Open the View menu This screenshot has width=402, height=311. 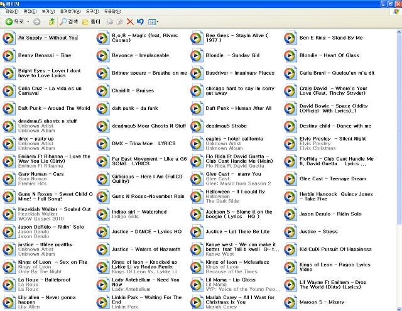pyautogui.click(x=48, y=11)
